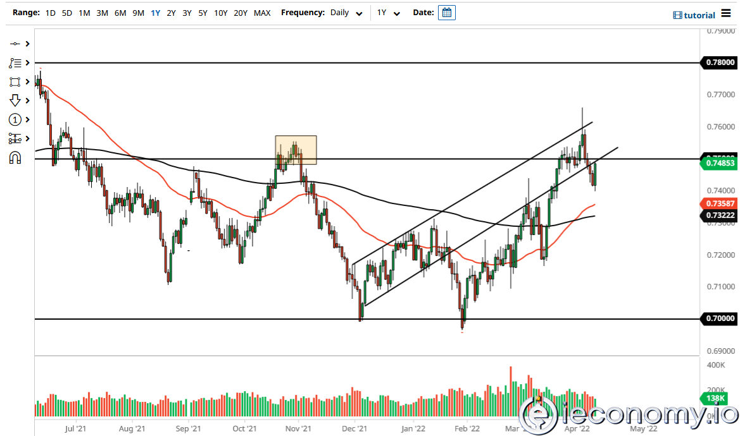Select the MAX range button
Viewport: 740px width, 436px height.
point(262,12)
